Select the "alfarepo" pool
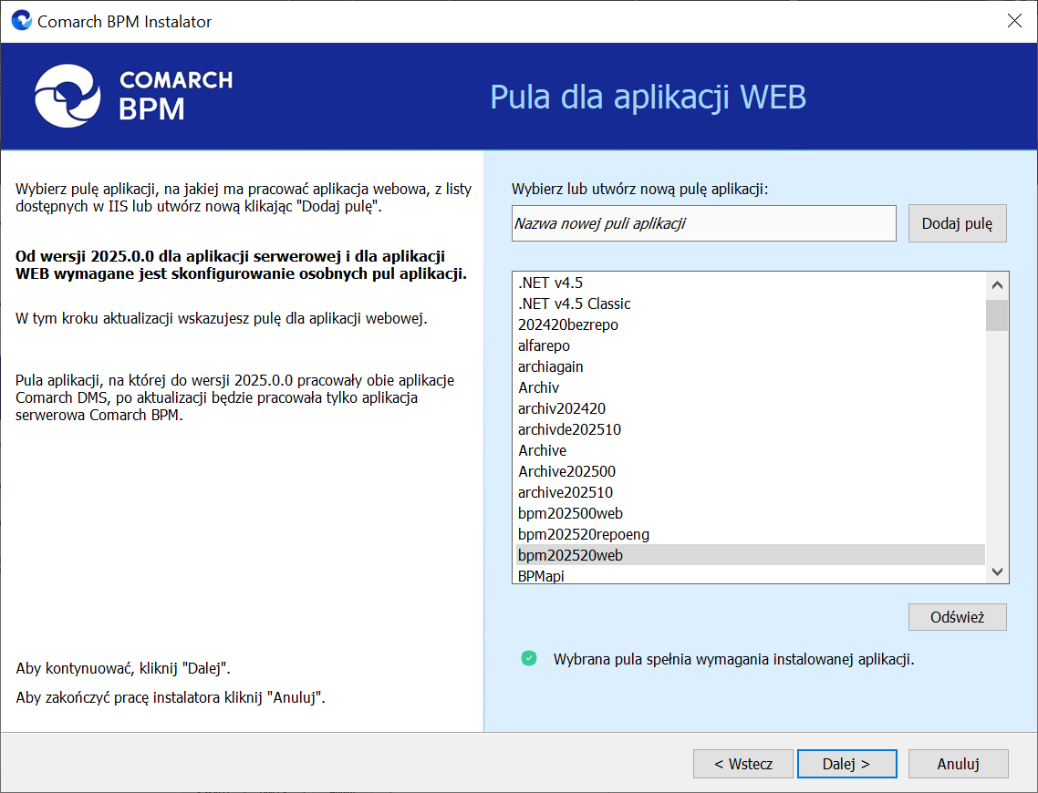The height and width of the screenshot is (793, 1038). coord(750,345)
